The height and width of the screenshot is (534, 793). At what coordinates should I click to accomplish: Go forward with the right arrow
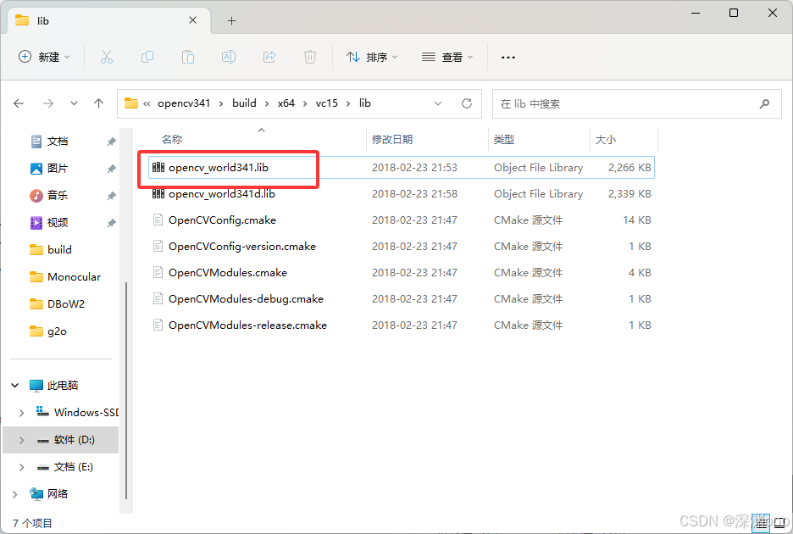click(48, 103)
